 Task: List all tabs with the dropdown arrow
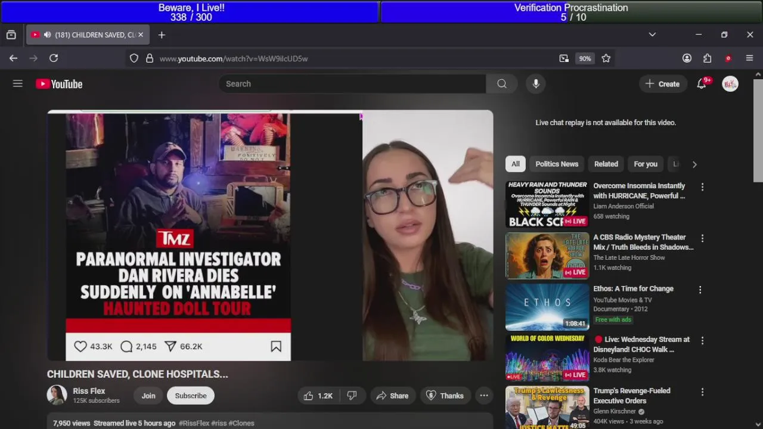[652, 35]
